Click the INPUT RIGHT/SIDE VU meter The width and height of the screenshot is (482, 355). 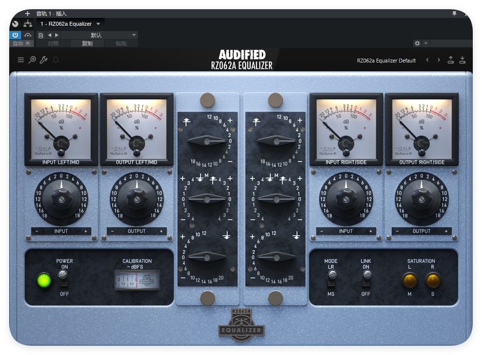(x=346, y=129)
